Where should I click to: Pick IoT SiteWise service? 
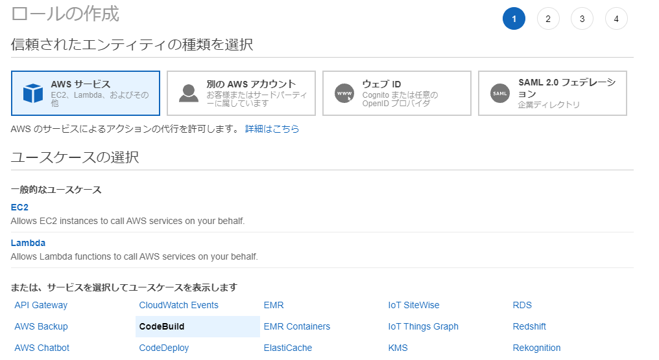pyautogui.click(x=414, y=305)
